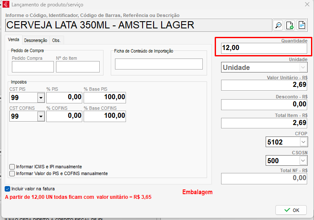The width and height of the screenshot is (314, 220).
Task: Expand the CSOSN dropdown
Action: click(303, 161)
